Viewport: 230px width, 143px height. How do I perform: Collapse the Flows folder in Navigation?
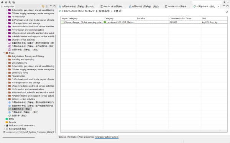pos(4,53)
